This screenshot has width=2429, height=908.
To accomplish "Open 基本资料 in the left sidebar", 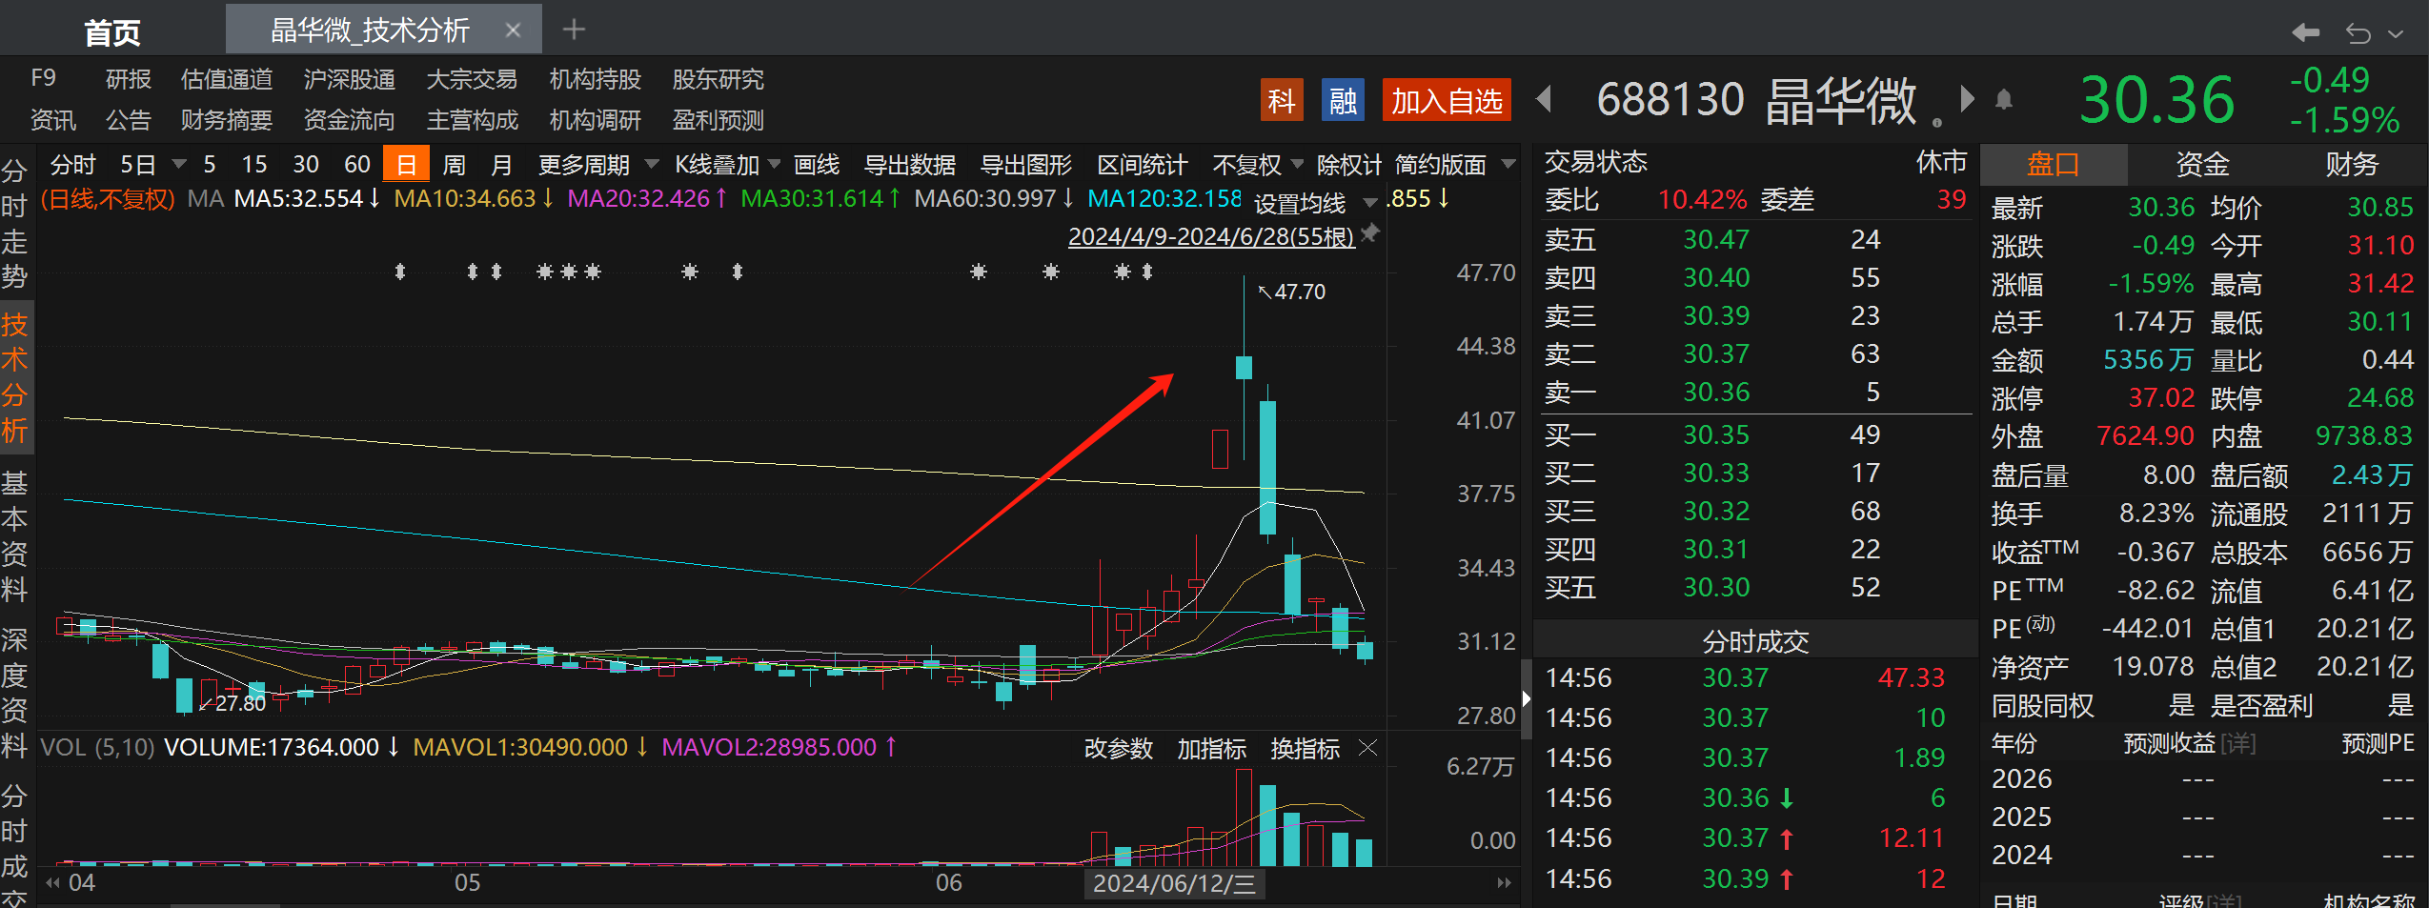I will (x=14, y=536).
